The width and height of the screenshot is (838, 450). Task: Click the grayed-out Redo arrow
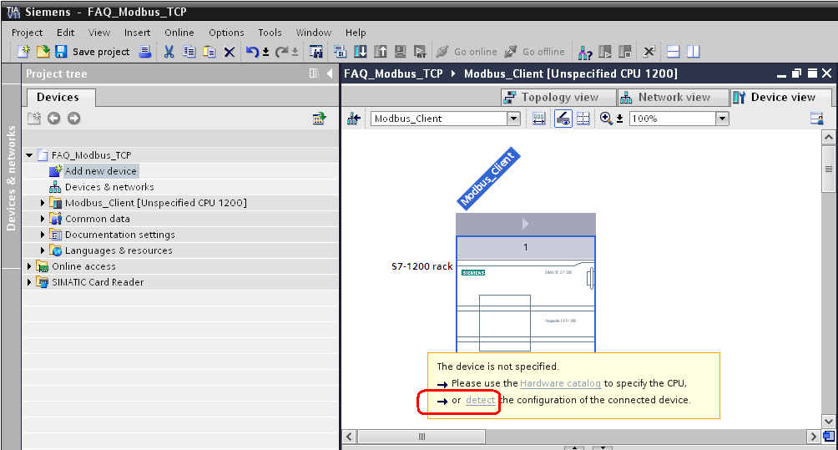click(x=281, y=52)
